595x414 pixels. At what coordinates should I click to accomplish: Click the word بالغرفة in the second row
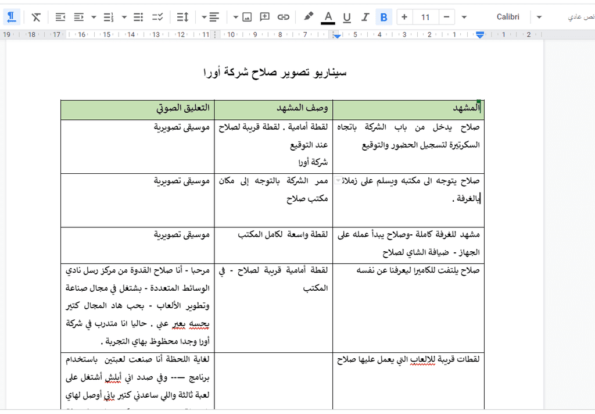coord(468,199)
